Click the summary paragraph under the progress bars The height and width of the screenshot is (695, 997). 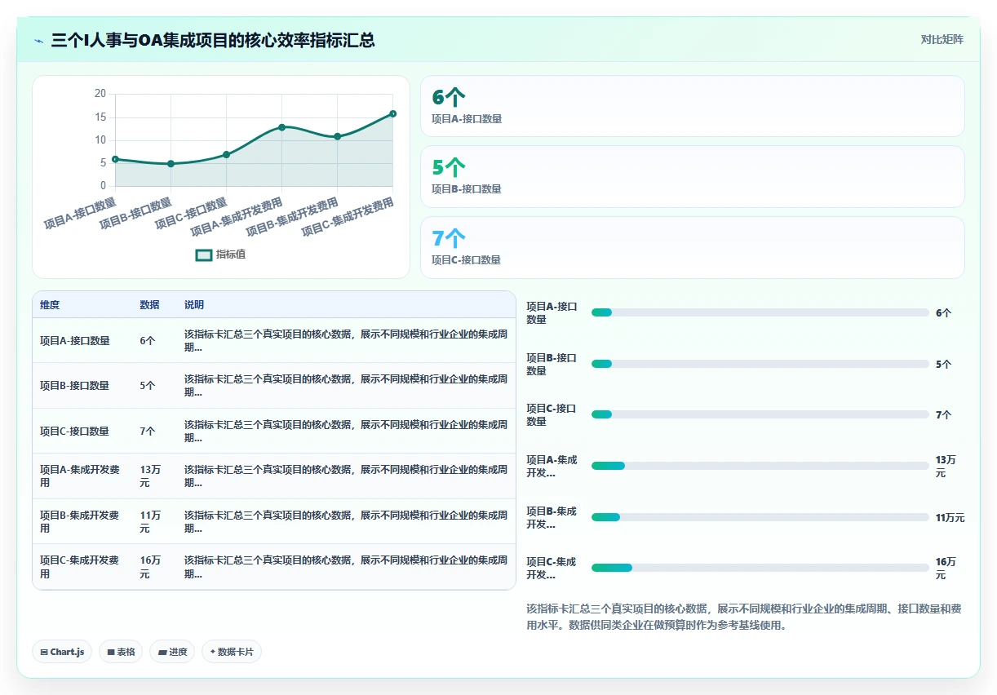coord(743,618)
